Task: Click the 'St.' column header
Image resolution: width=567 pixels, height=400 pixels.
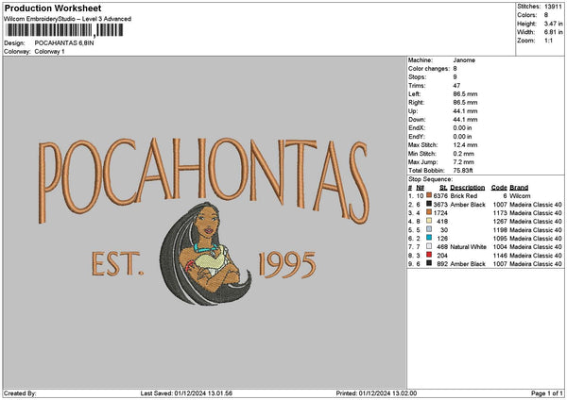Action: coord(444,188)
